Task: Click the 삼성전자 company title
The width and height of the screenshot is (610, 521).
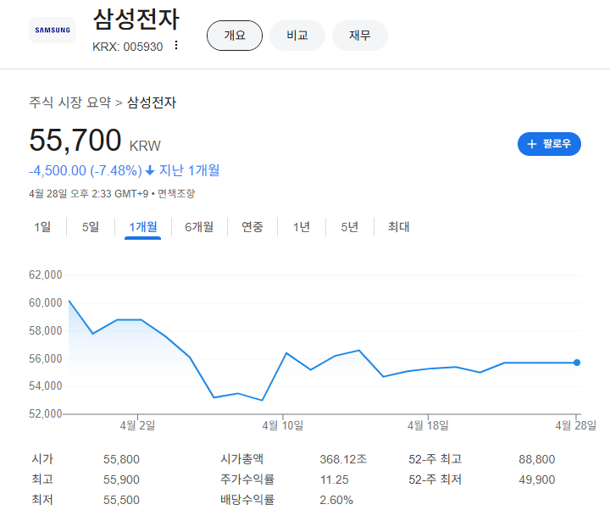Action: click(x=136, y=19)
